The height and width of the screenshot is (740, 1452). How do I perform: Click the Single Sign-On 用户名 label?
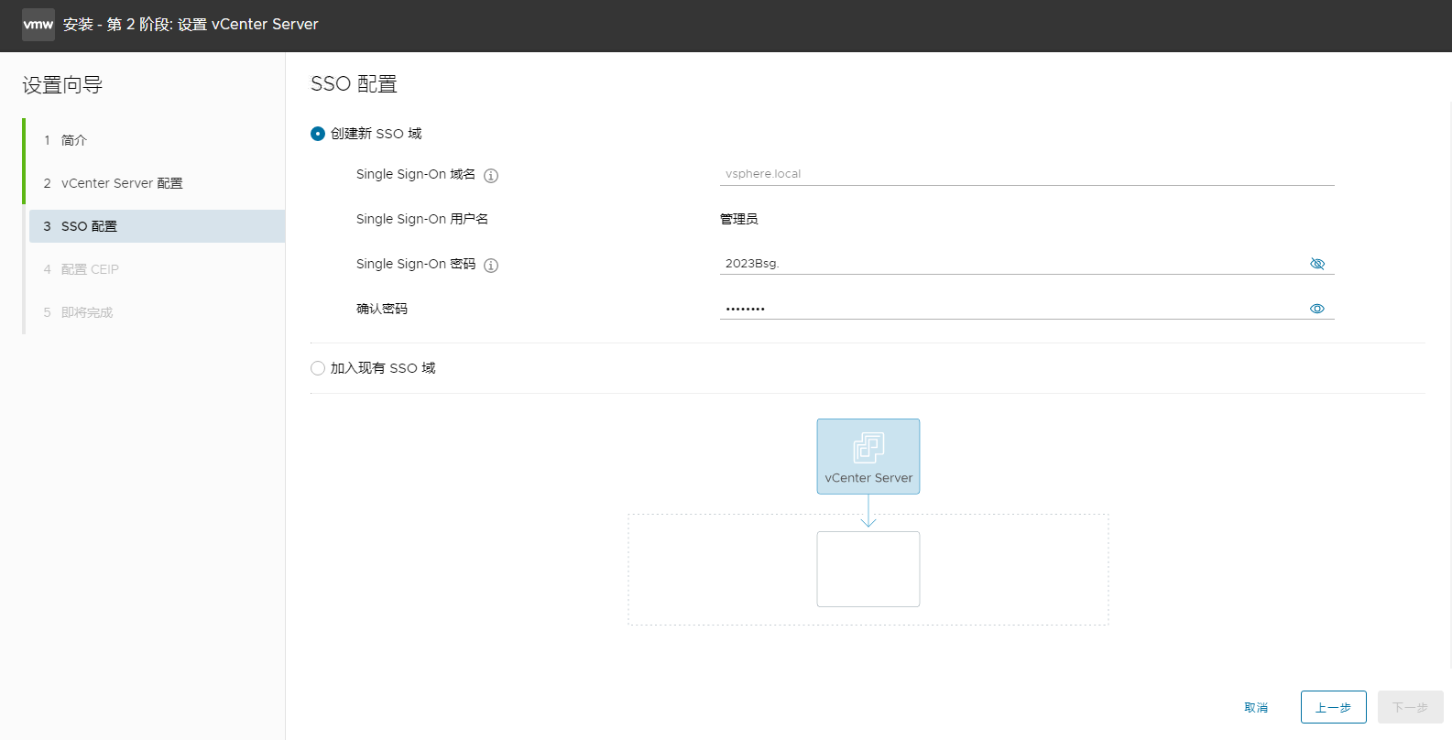[x=422, y=219]
